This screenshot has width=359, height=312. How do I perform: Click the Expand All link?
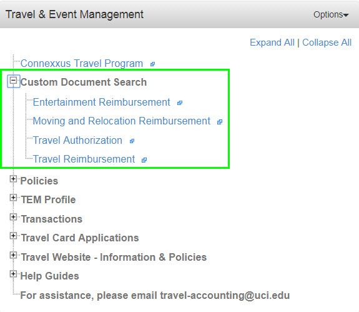(x=272, y=43)
